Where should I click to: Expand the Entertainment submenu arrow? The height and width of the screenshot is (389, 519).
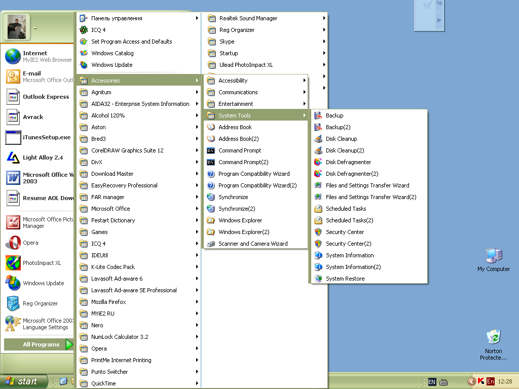(304, 103)
